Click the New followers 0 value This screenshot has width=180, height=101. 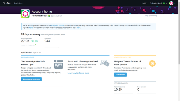[138, 89]
